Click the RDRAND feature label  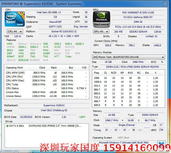[24, 60]
